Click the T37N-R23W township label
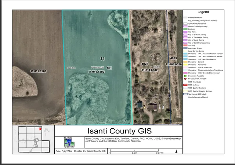Image resolution: width=235 pixels, height=165 pixels. tap(97, 67)
